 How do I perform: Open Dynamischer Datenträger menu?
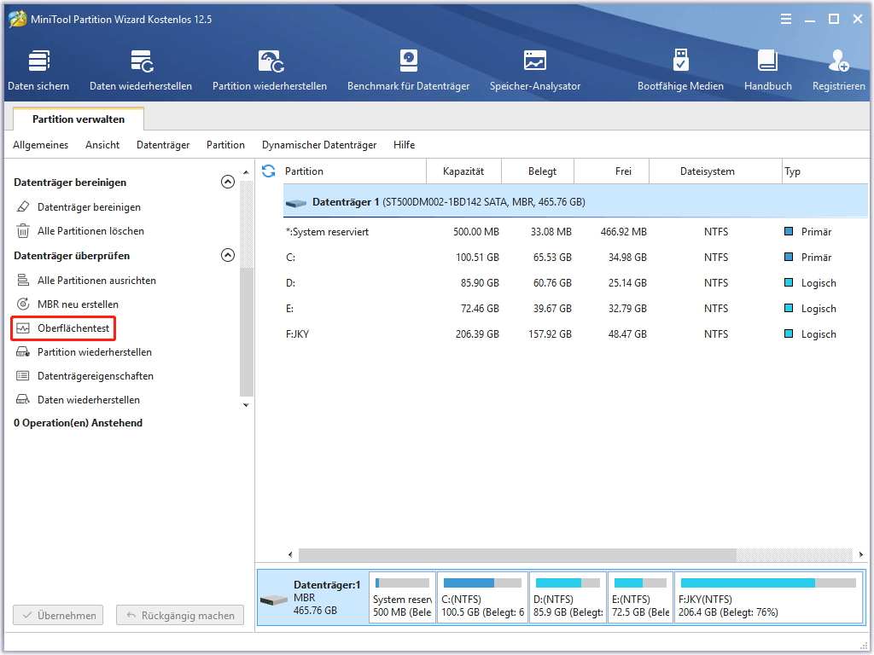click(319, 145)
